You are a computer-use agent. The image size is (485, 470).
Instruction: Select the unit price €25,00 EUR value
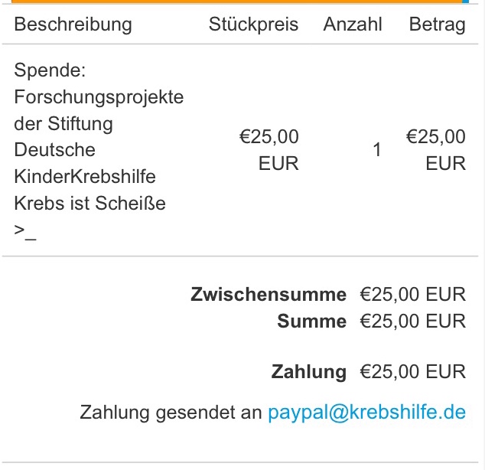[269, 150]
